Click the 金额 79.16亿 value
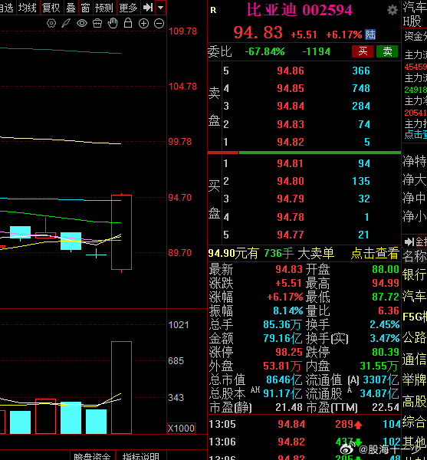 283,338
